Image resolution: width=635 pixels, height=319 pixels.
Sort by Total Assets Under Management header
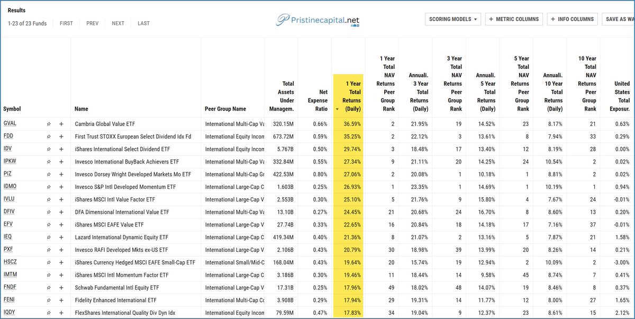280,96
